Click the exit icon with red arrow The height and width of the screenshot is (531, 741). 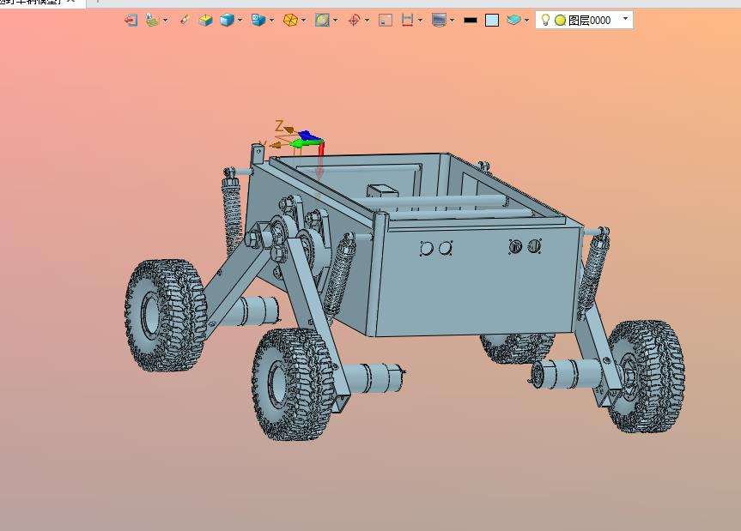click(x=131, y=21)
